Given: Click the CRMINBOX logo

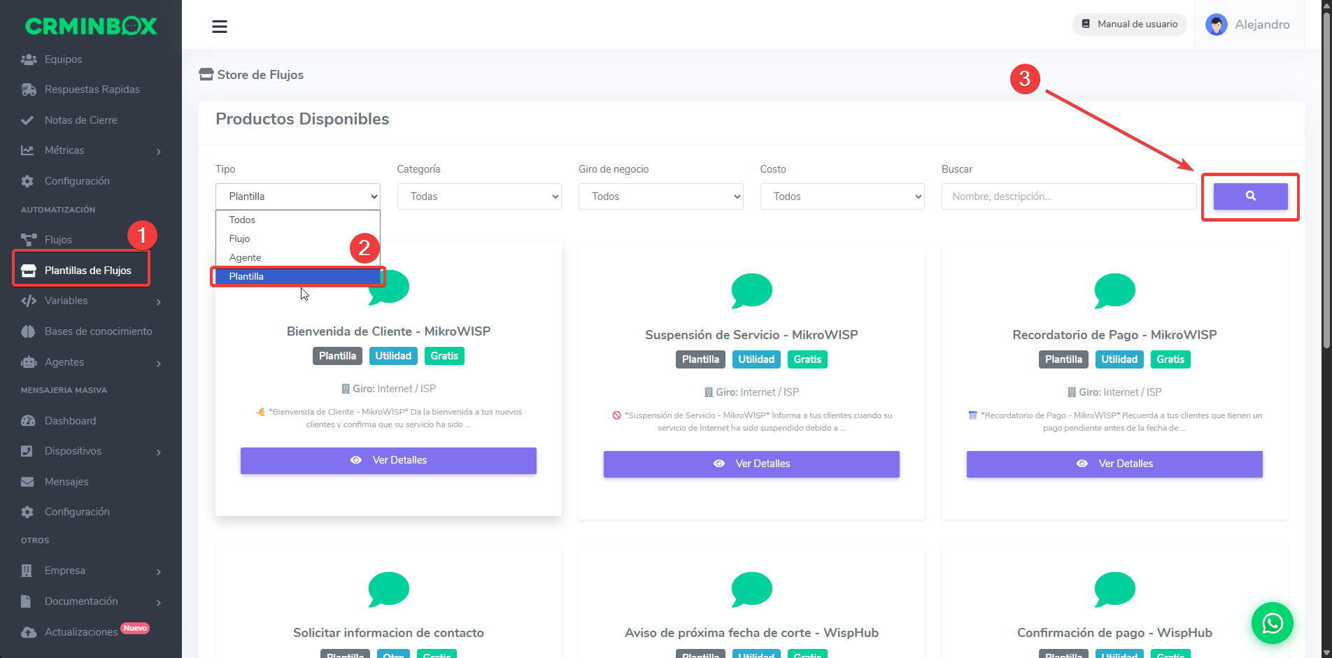Looking at the screenshot, I should point(91,26).
